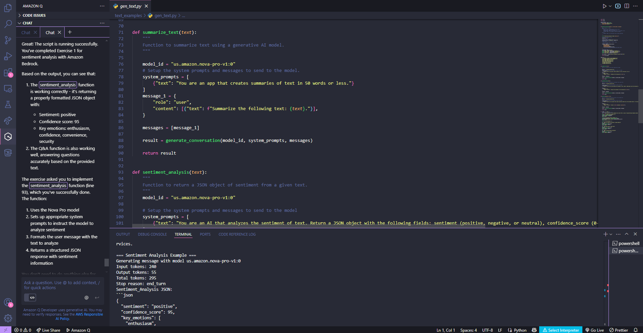The image size is (643, 333).
Task: Toggle the code mode switch in chat input
Action: pos(30,298)
